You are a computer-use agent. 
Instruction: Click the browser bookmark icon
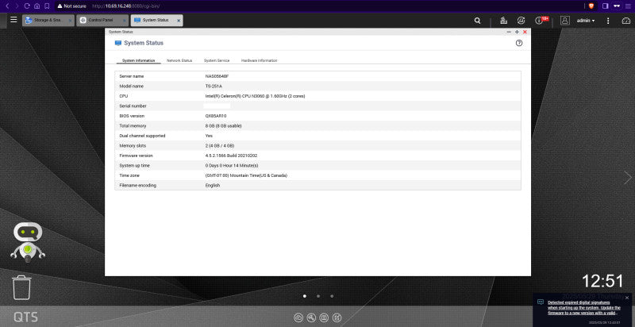[x=47, y=6]
